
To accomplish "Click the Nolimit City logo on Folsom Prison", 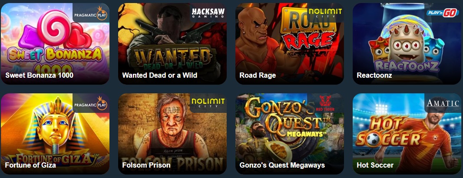I will tap(208, 103).
